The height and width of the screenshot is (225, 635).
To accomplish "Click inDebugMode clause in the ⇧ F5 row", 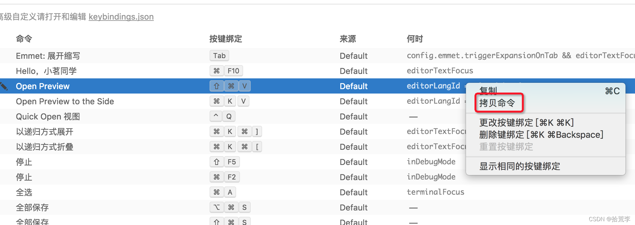I will pyautogui.click(x=431, y=162).
